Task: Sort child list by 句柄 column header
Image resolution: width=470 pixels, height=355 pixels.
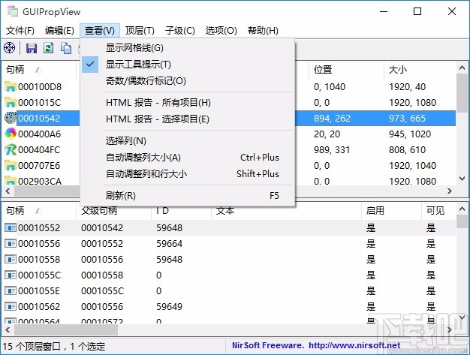Action: (39, 211)
